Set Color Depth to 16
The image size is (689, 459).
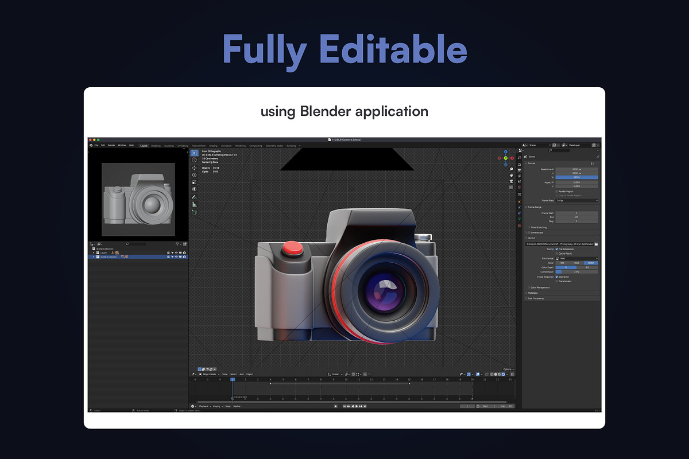pos(587,267)
